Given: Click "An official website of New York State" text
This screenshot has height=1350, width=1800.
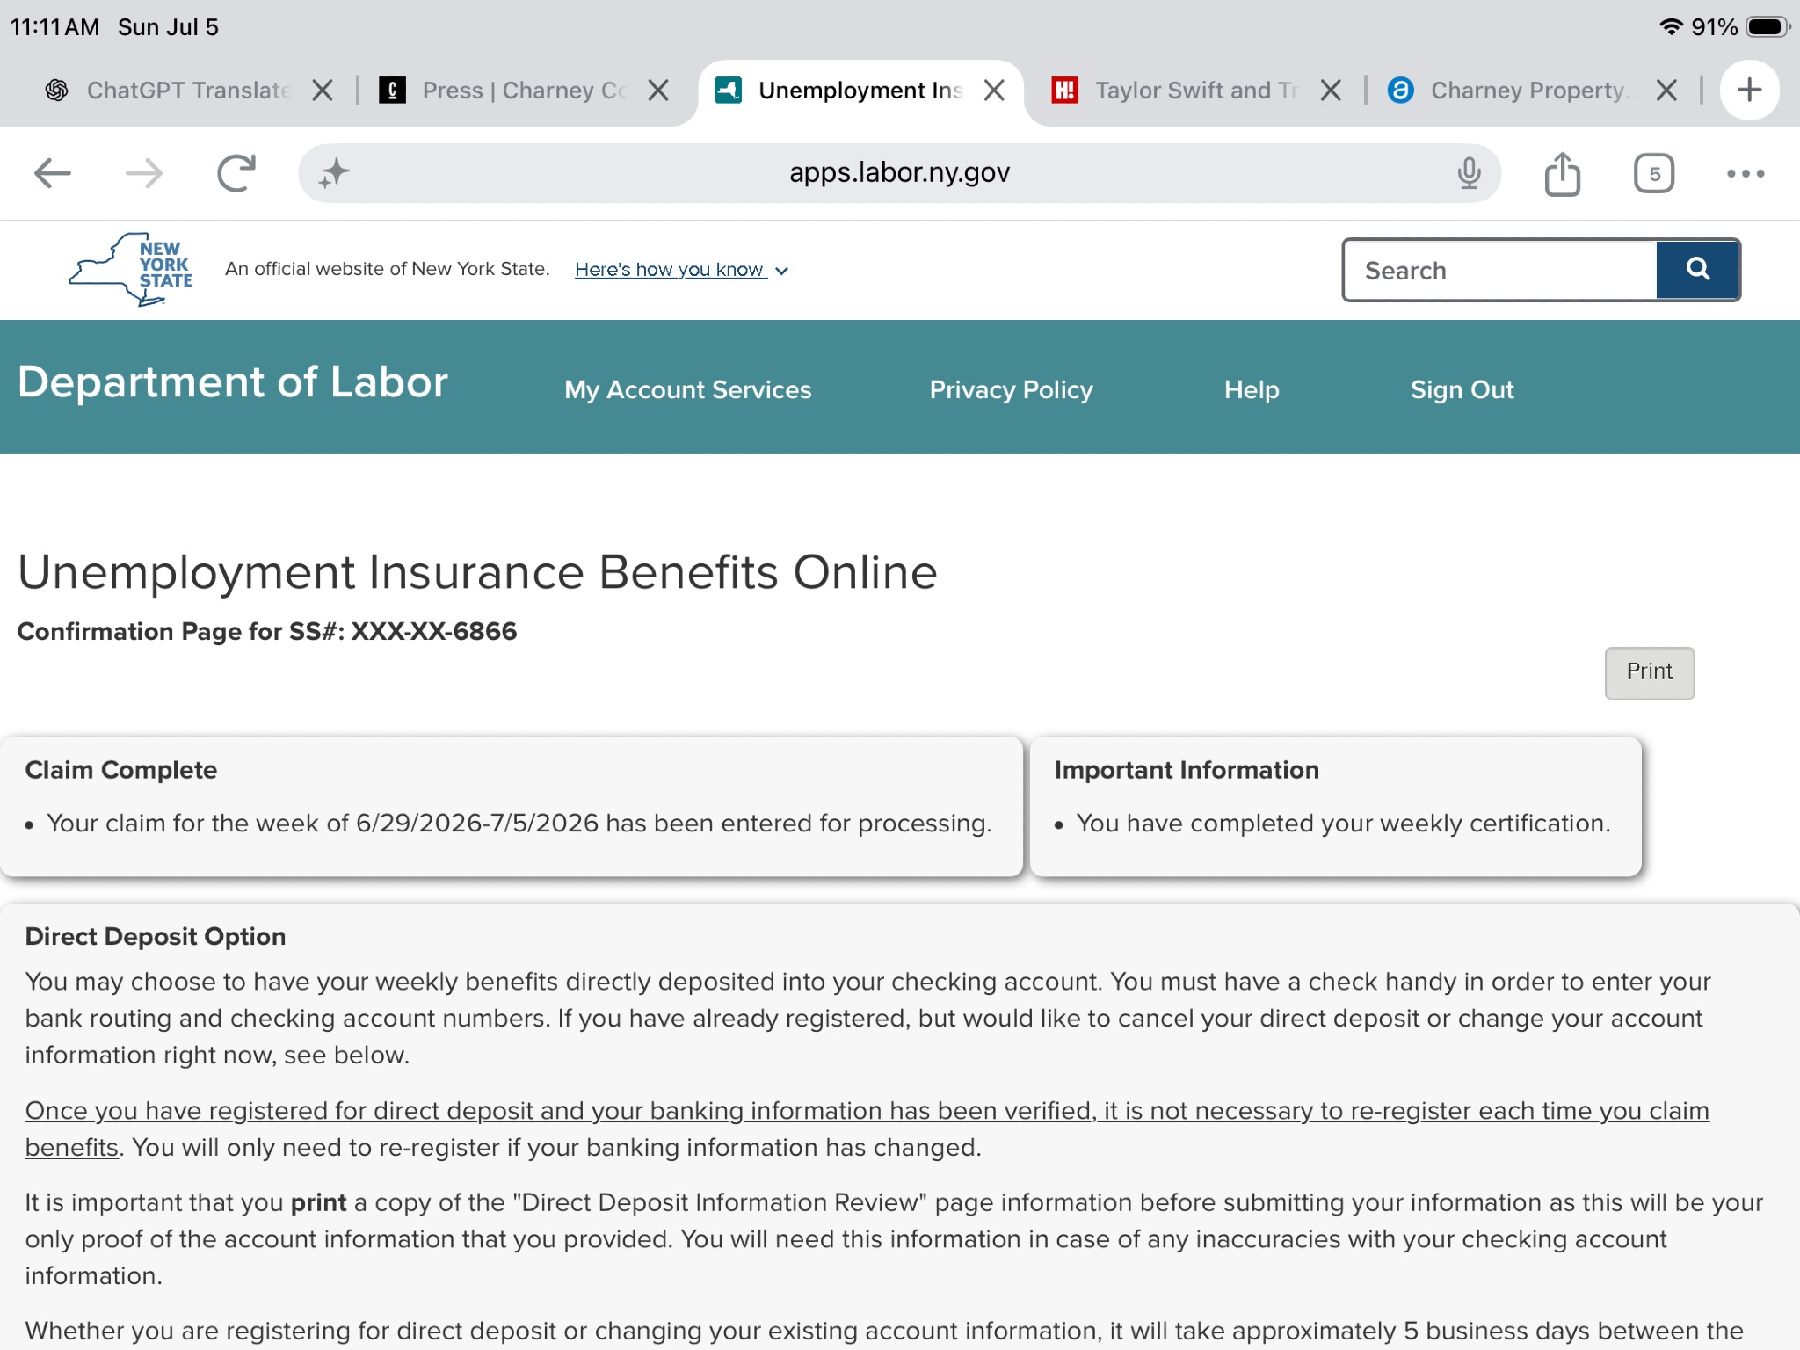Looking at the screenshot, I should [x=387, y=269].
